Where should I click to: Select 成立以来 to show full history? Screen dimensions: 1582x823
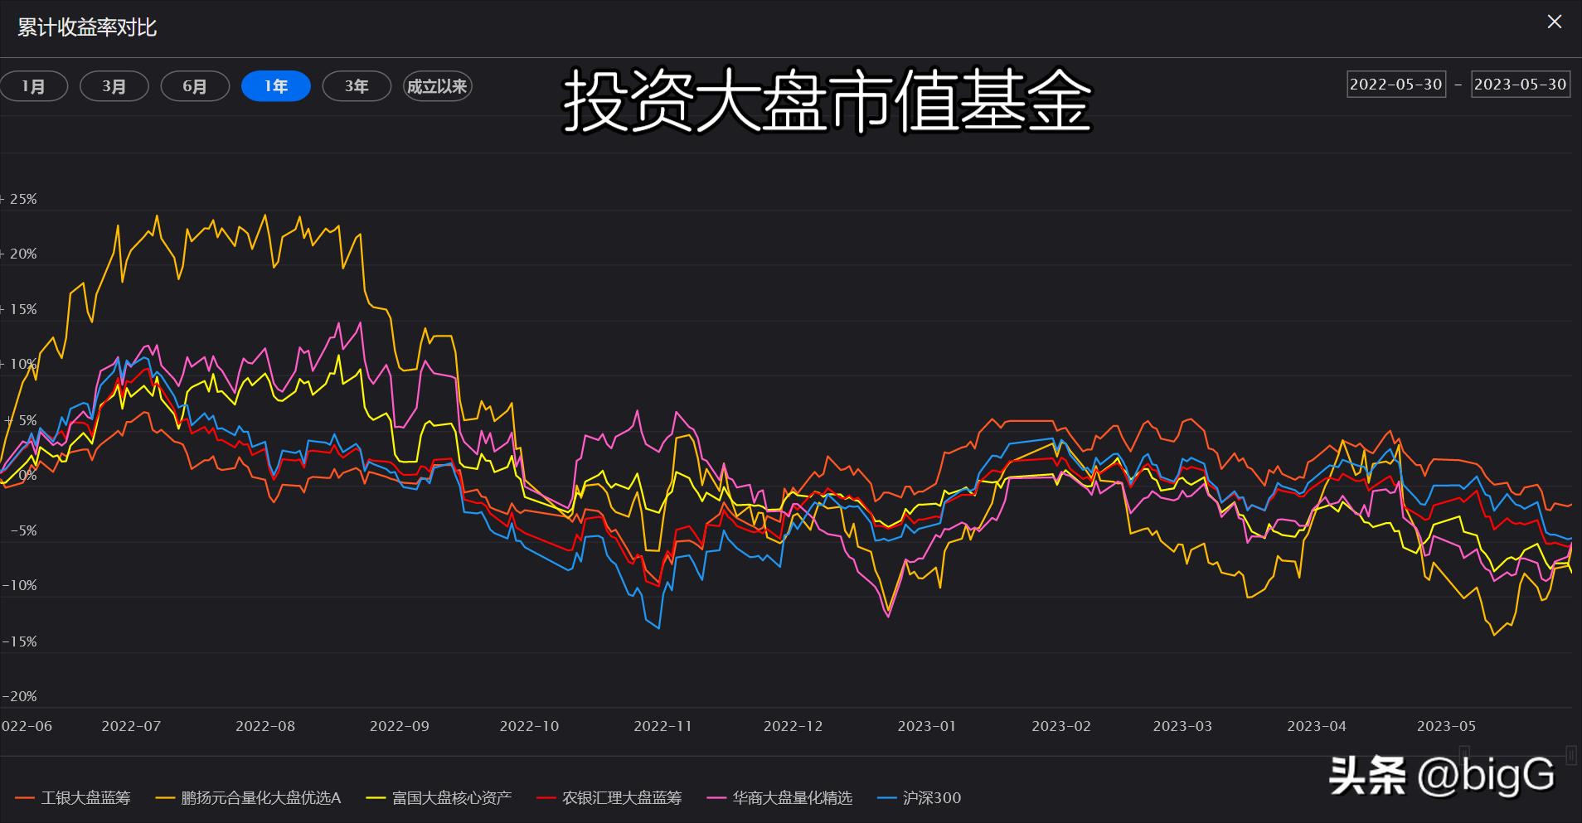pyautogui.click(x=437, y=85)
